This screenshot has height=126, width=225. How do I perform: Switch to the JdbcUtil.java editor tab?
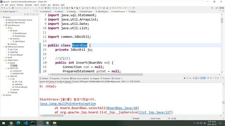click(102, 12)
